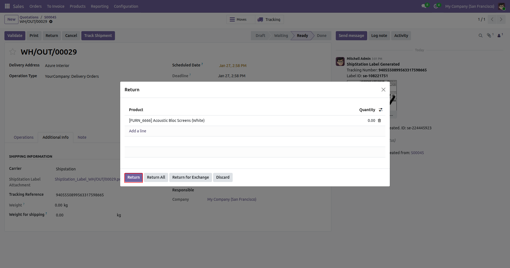Edit the Weight for shipping value
510x268 pixels.
pos(60,215)
